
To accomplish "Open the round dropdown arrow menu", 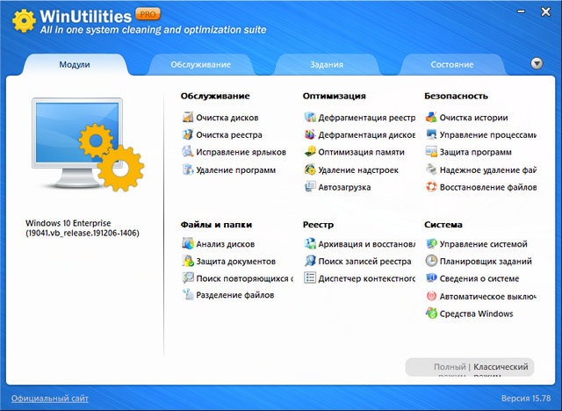I will pyautogui.click(x=537, y=64).
